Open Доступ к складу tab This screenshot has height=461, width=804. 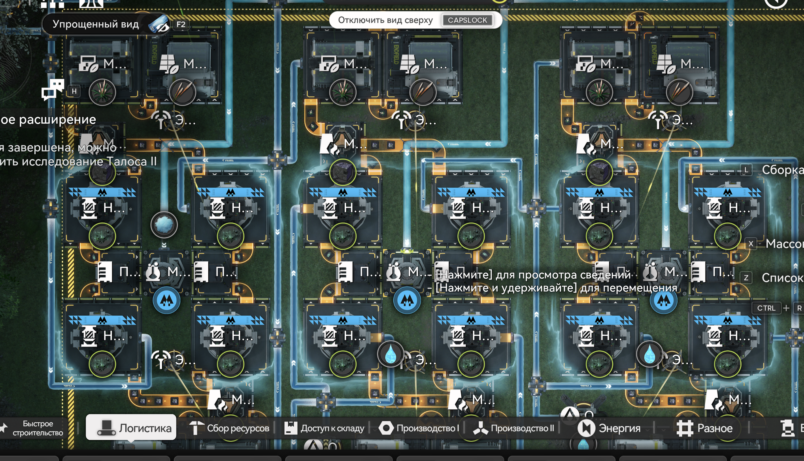pos(325,428)
